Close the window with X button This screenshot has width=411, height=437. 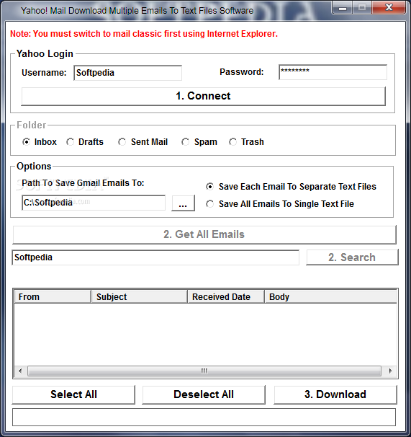pos(389,7)
